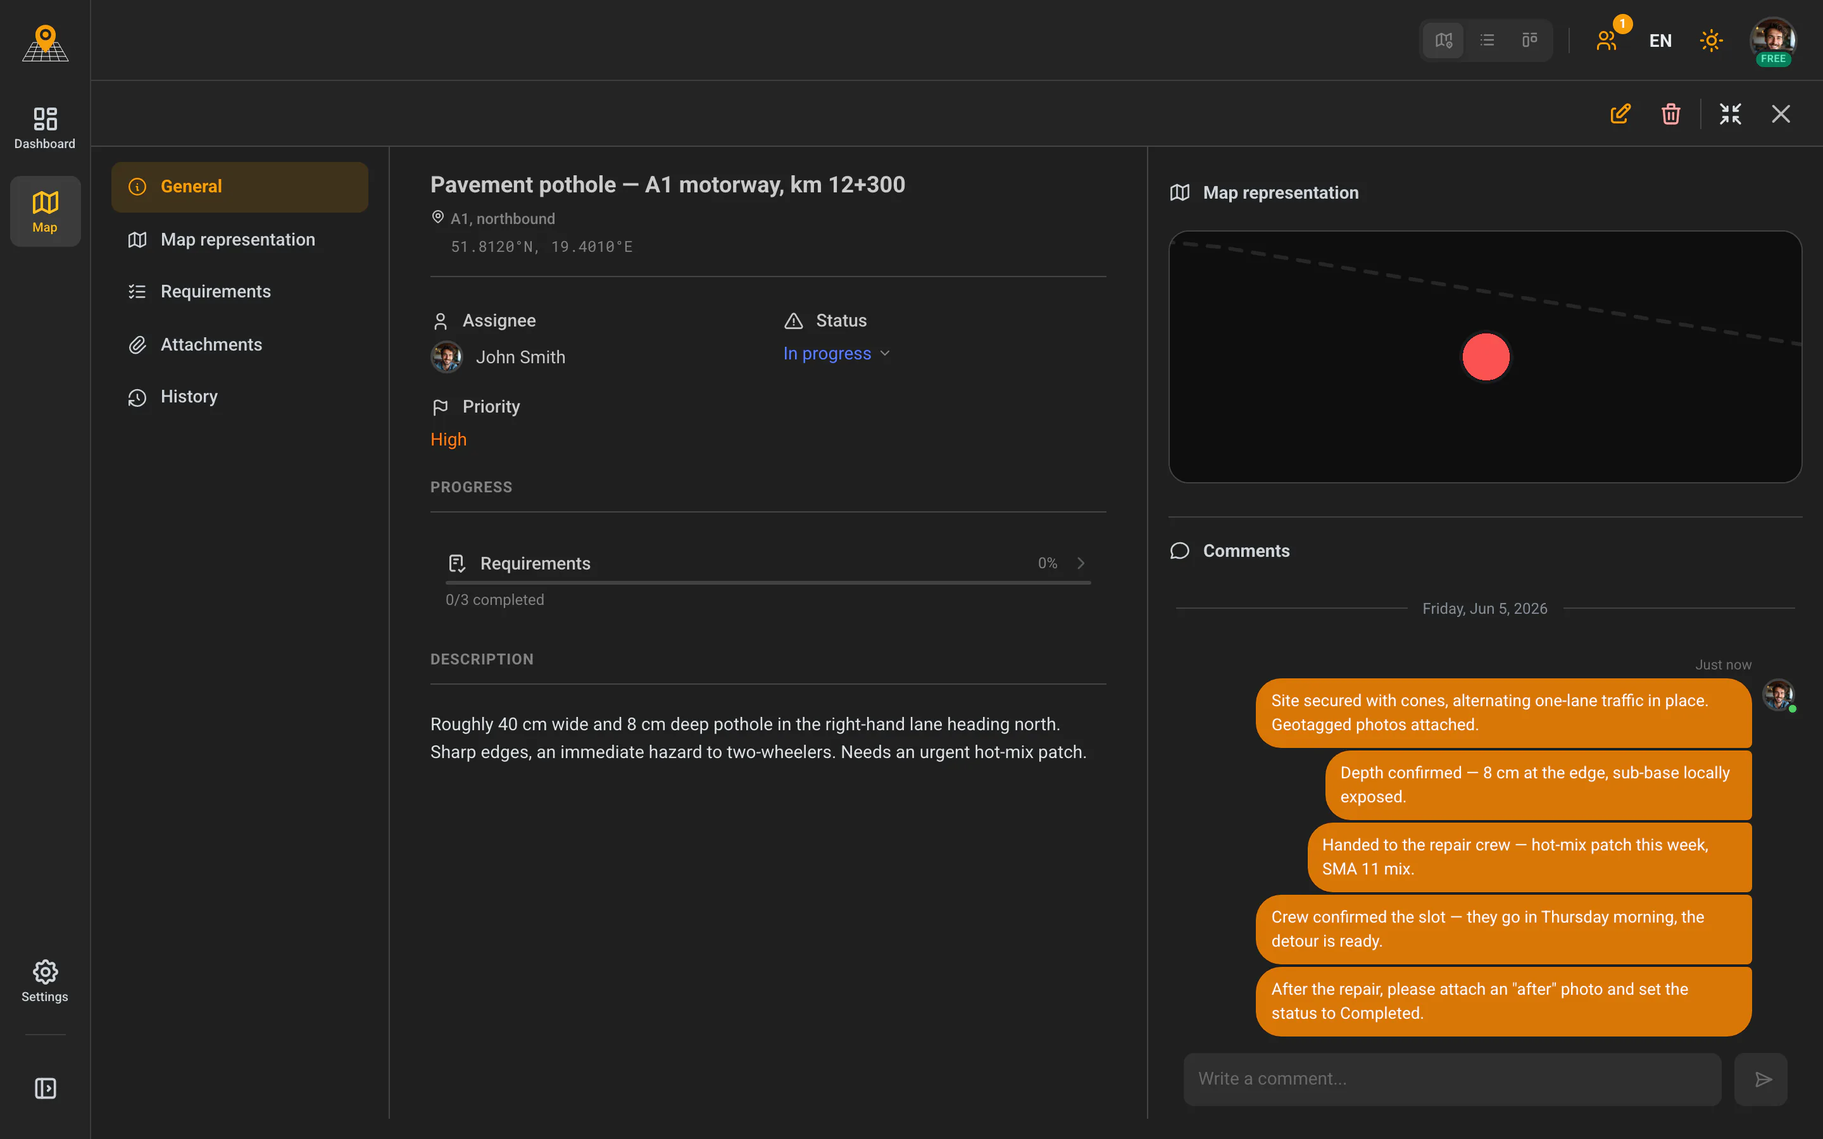The image size is (1823, 1139).
Task: Expand the collapsed sidebar panel
Action: point(45,1088)
